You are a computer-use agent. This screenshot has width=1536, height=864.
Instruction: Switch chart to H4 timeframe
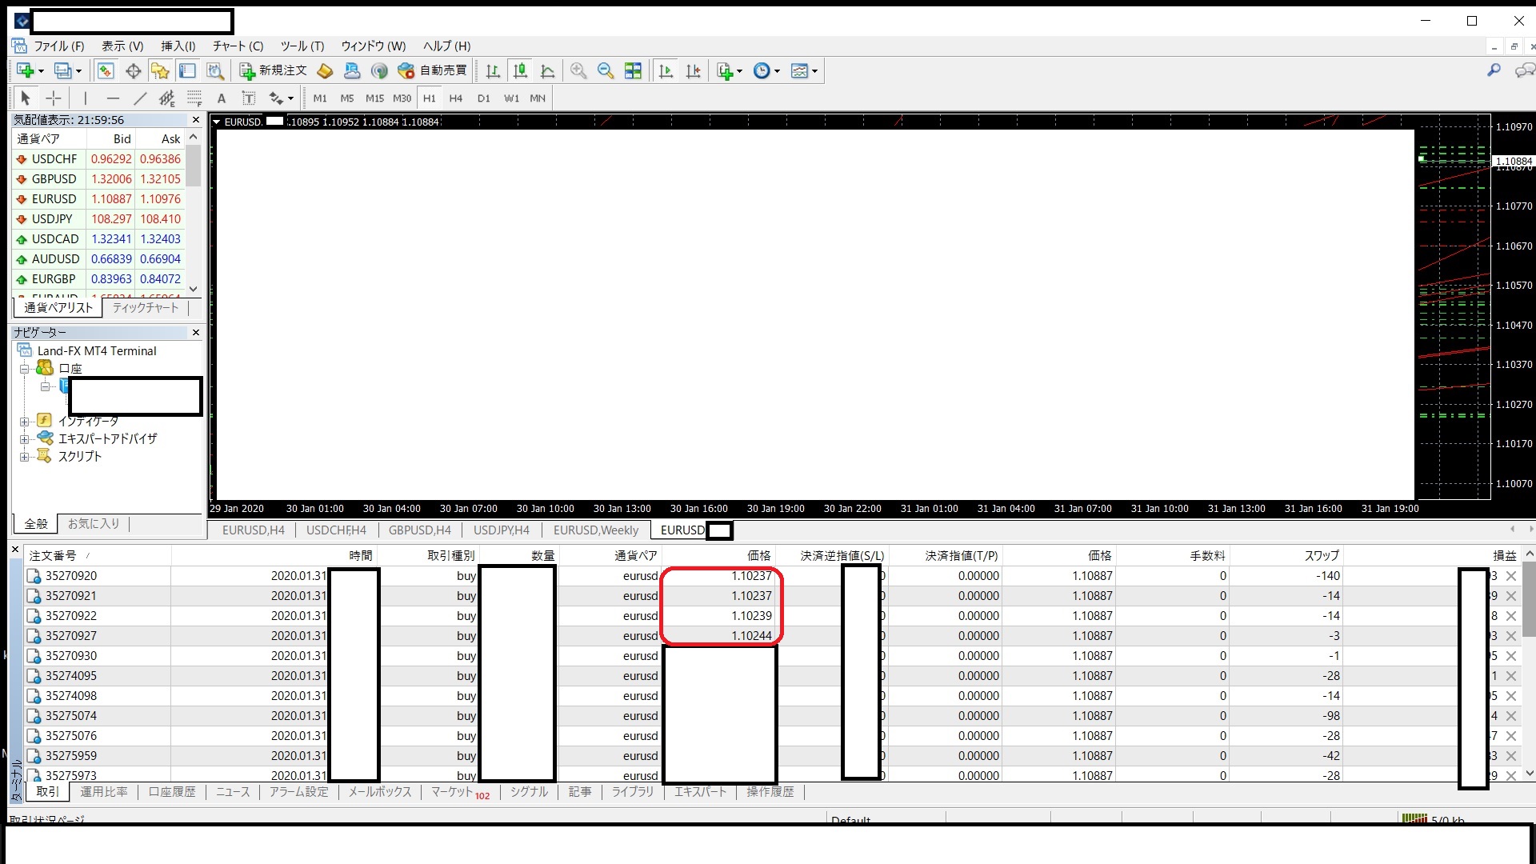pos(456,98)
